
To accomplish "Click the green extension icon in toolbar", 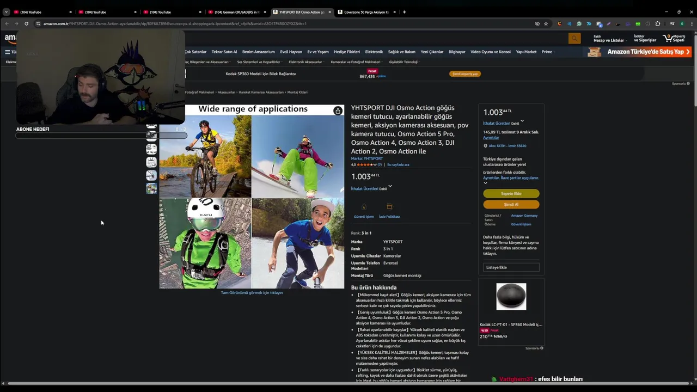I will (638, 24).
